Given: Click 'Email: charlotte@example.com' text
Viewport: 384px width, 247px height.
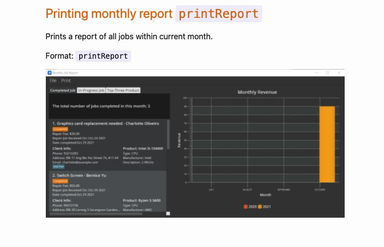Looking at the screenshot, I should [x=75, y=162].
